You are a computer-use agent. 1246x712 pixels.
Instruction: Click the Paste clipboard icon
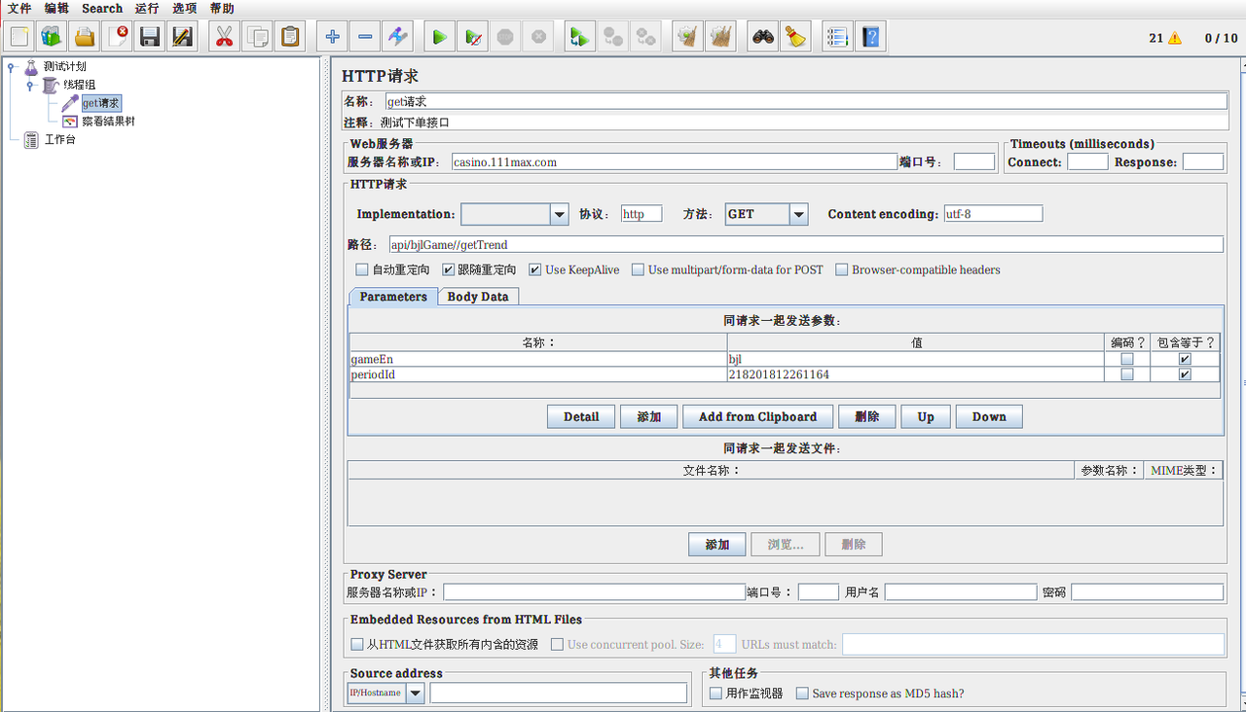(289, 38)
